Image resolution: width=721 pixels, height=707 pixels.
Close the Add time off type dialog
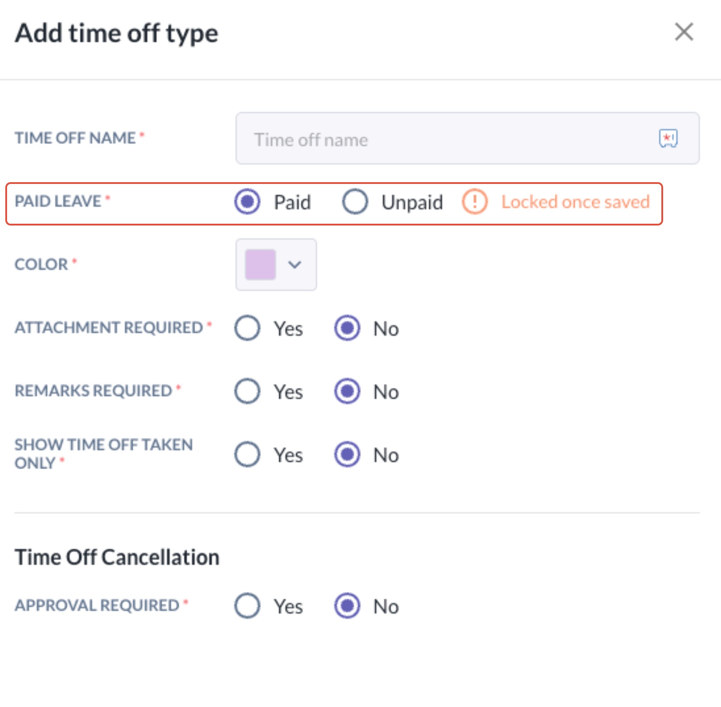tap(684, 32)
